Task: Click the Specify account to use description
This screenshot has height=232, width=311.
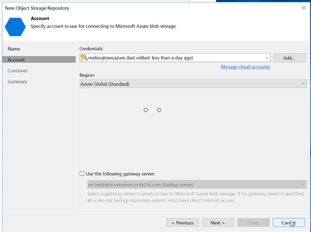Action: click(x=104, y=26)
